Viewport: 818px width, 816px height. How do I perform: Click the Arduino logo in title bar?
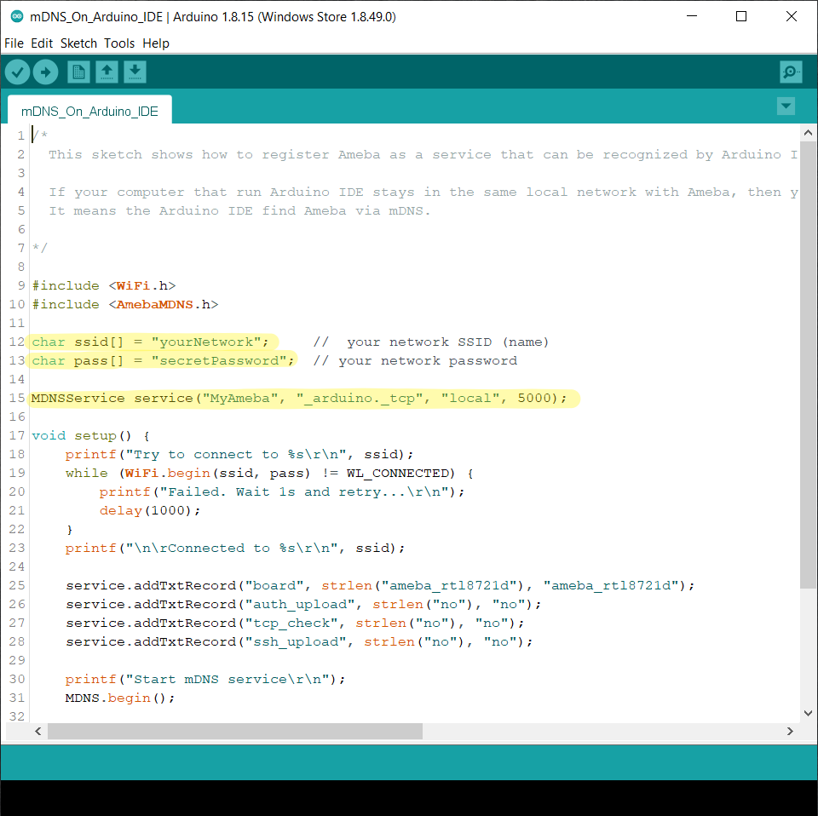(17, 17)
